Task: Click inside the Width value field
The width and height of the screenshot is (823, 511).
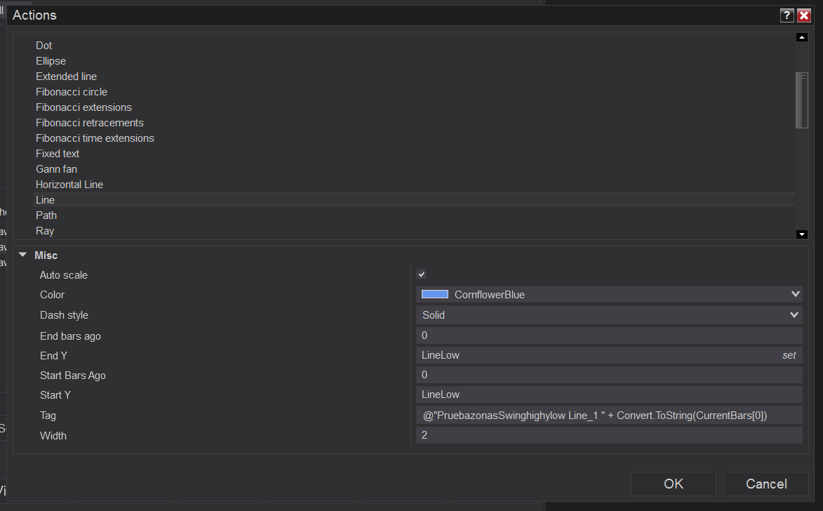Action: (561, 434)
